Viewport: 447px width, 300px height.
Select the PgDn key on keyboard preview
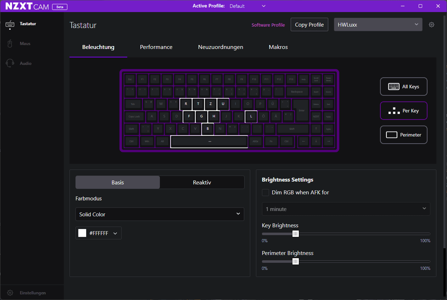click(329, 128)
